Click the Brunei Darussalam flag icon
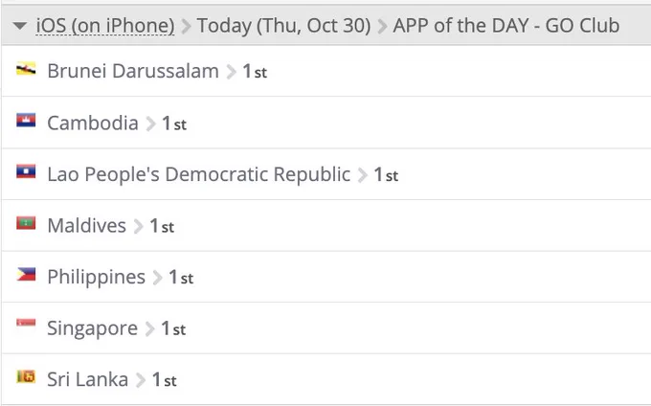The width and height of the screenshot is (651, 406). tap(26, 69)
